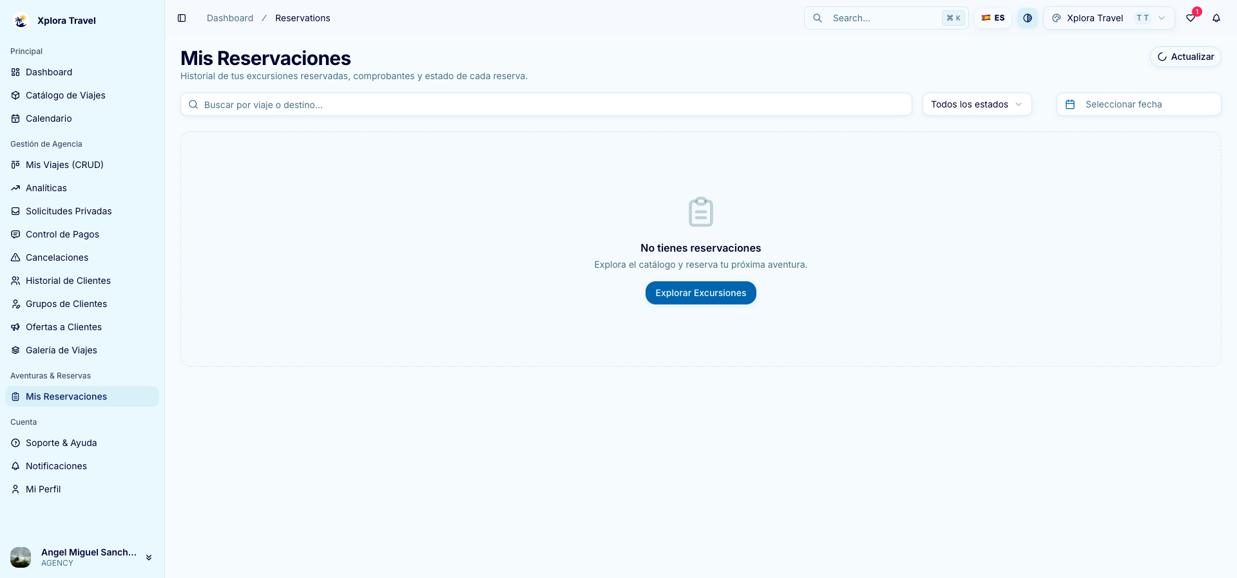Click the Aventuras & Reservas section label
1237x578 pixels.
tap(50, 376)
